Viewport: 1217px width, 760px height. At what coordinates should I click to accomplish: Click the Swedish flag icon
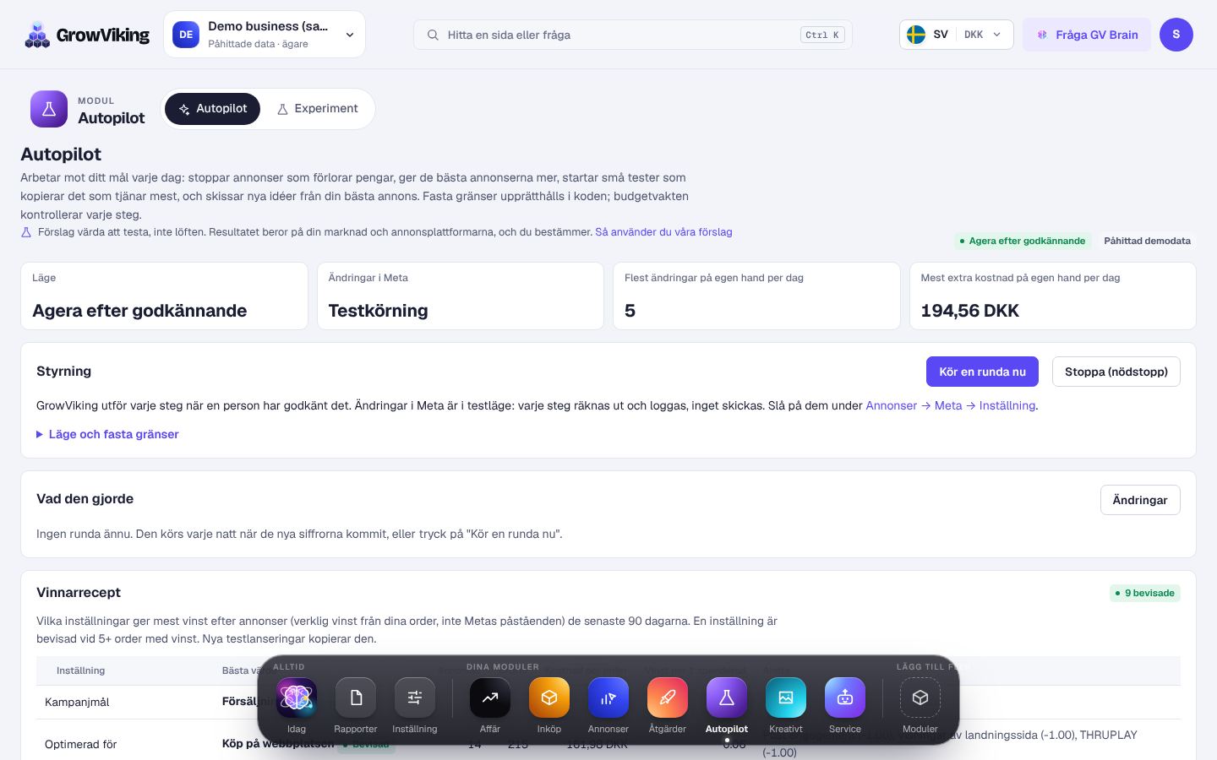(x=916, y=35)
